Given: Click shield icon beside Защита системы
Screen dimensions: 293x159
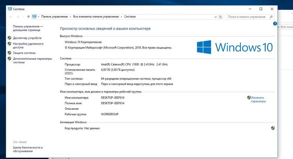Looking at the screenshot, I should pos(10,53).
